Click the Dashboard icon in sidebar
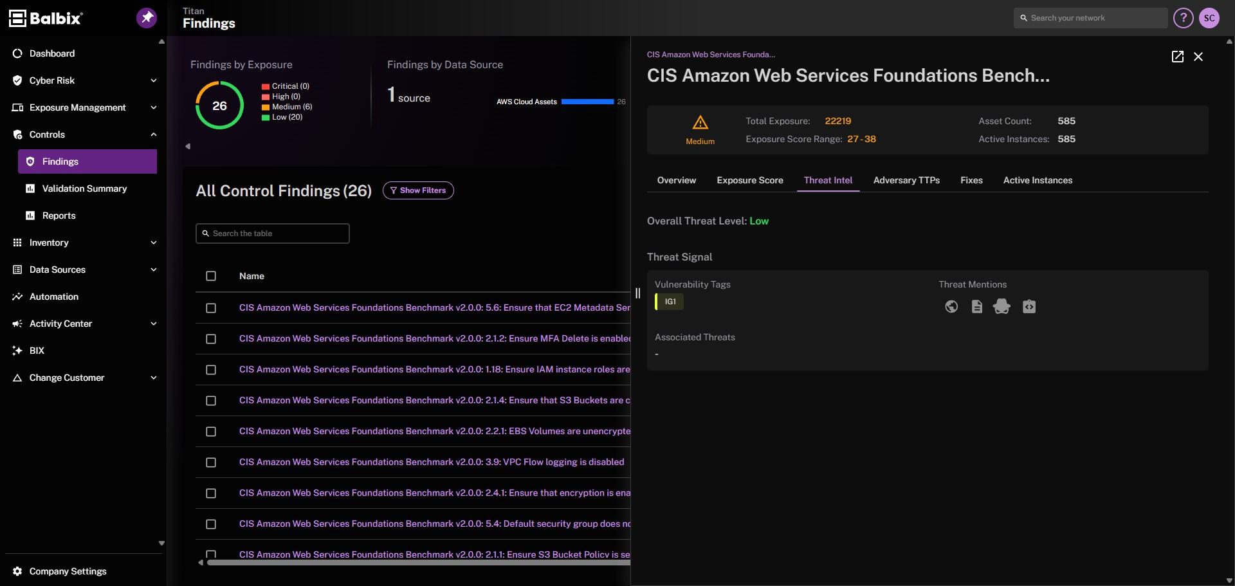 tap(17, 53)
